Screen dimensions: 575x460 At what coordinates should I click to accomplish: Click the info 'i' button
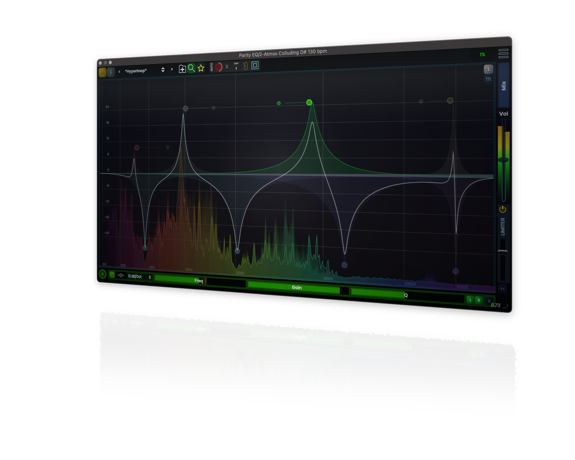click(488, 69)
